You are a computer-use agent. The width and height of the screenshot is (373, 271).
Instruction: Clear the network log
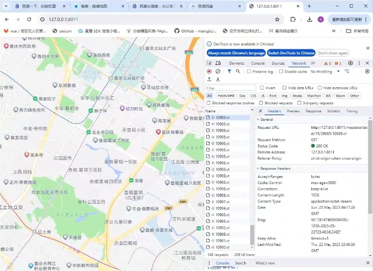pos(218,72)
